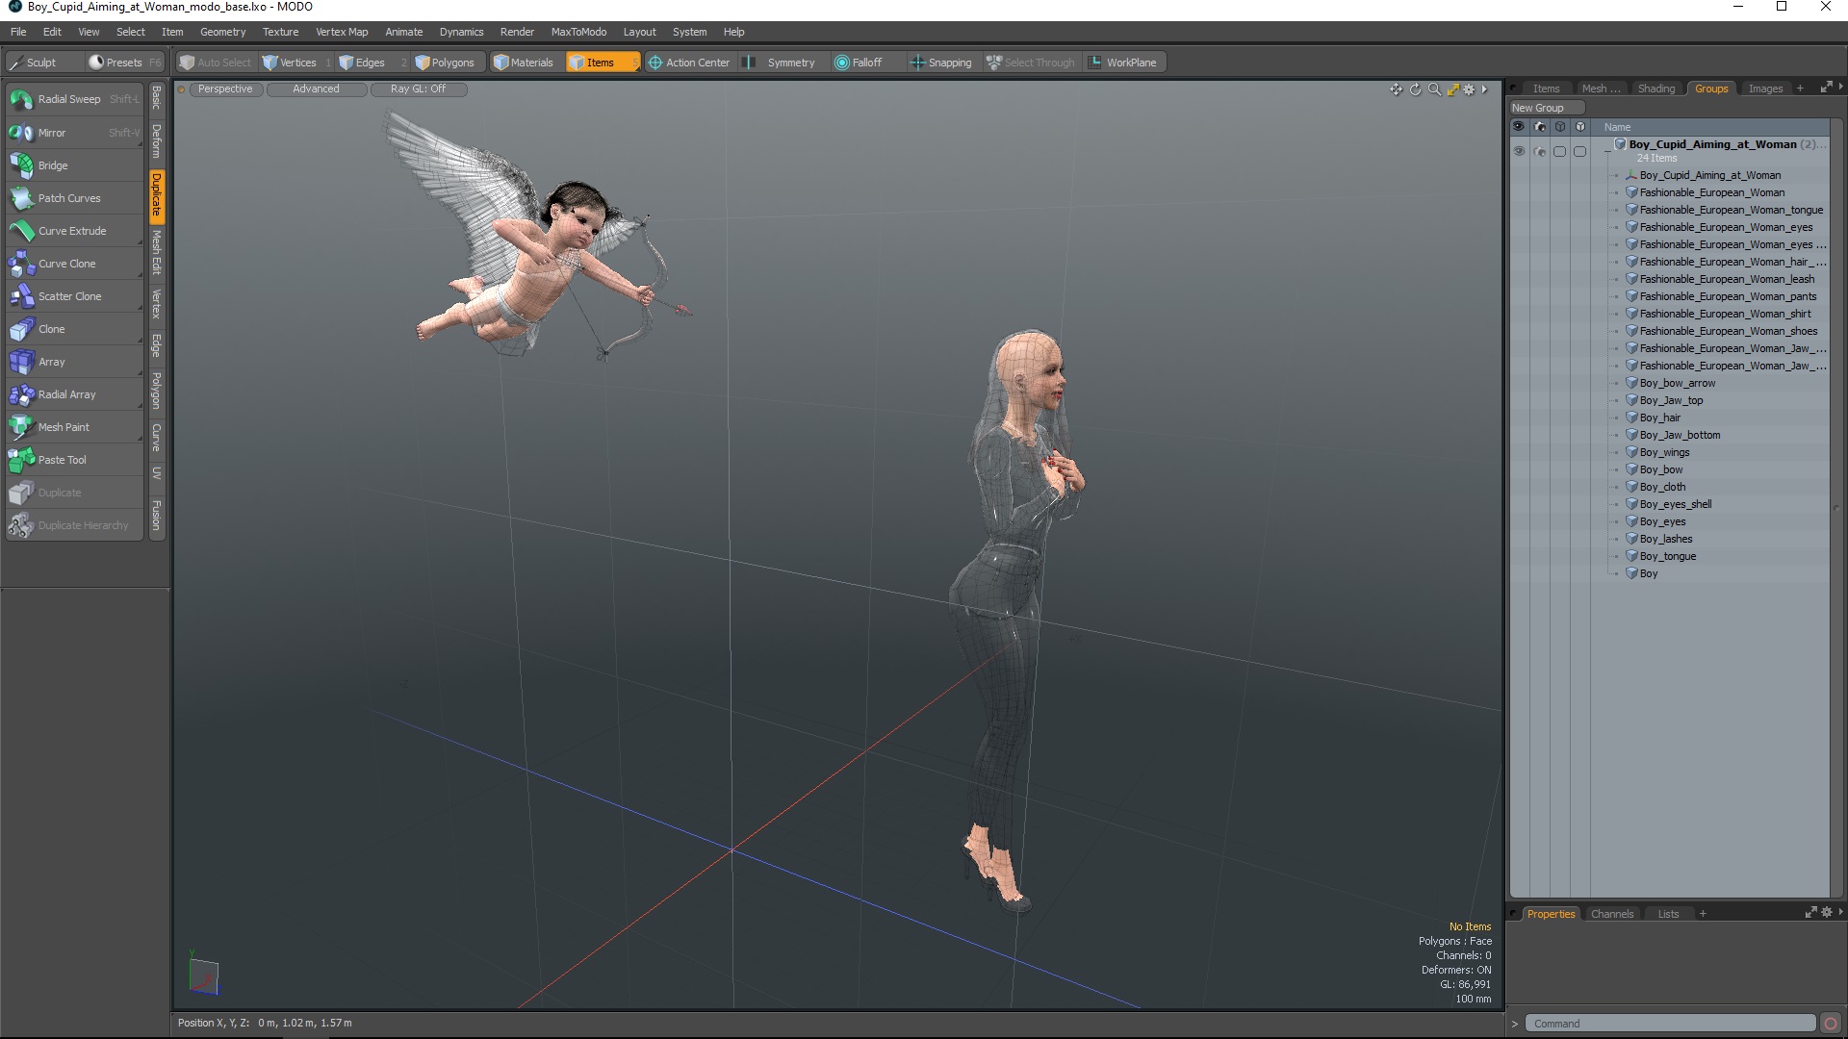Activate the Curve Extrude tool
Image resolution: width=1848 pixels, height=1039 pixels.
75,231
